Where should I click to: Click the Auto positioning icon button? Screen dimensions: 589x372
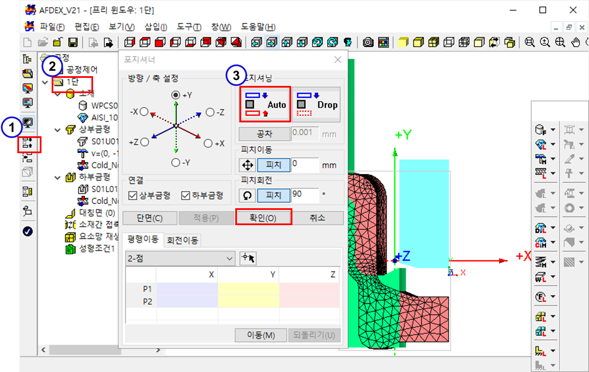[265, 105]
